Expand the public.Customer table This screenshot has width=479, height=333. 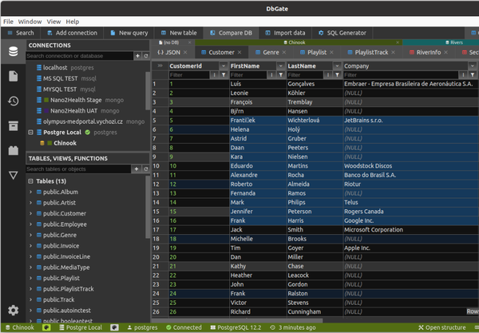pos(30,213)
